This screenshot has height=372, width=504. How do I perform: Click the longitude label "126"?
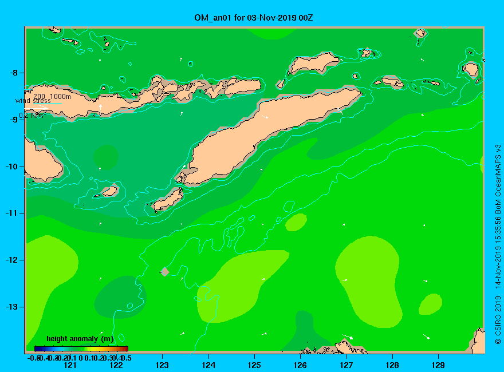pos(300,365)
